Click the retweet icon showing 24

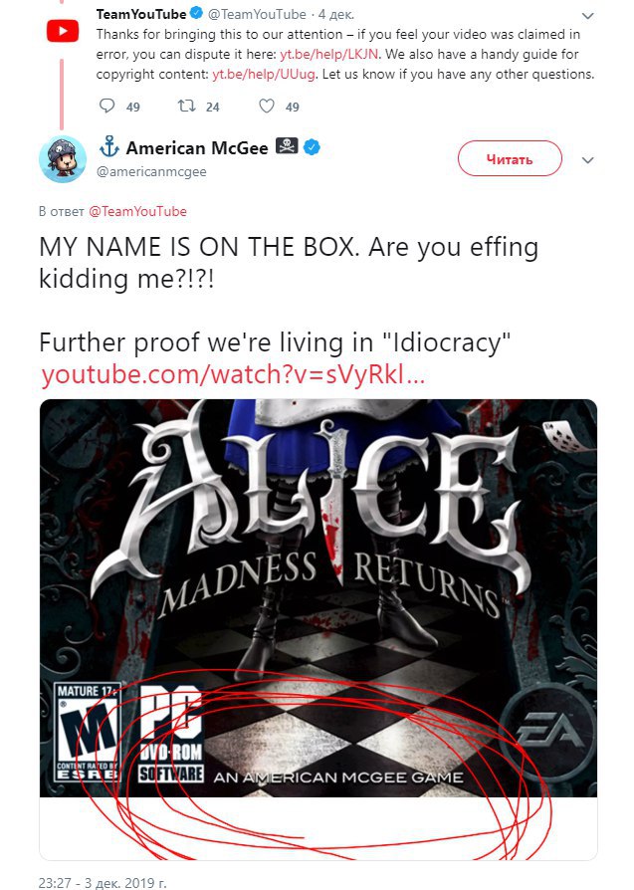[187, 107]
